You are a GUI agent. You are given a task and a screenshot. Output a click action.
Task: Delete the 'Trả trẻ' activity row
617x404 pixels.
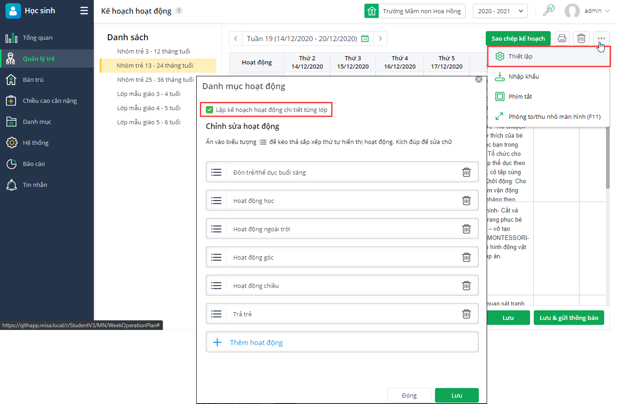466,314
